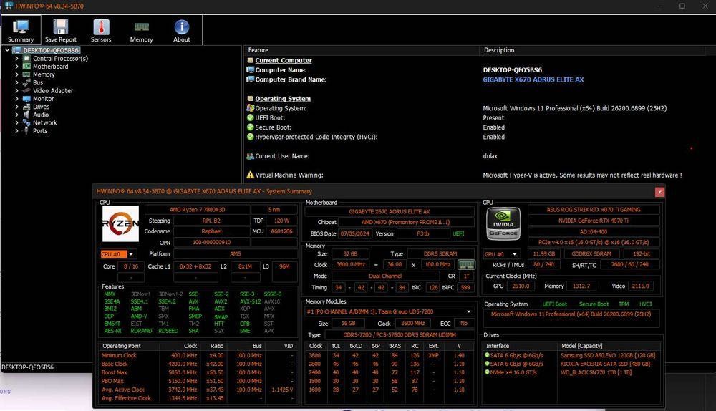Click the Raphael codename value
Viewport: 716px width, 411px height.
click(211, 231)
